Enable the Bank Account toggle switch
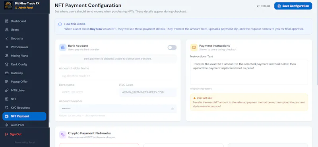The height and width of the screenshot is (147, 318). pyautogui.click(x=172, y=47)
